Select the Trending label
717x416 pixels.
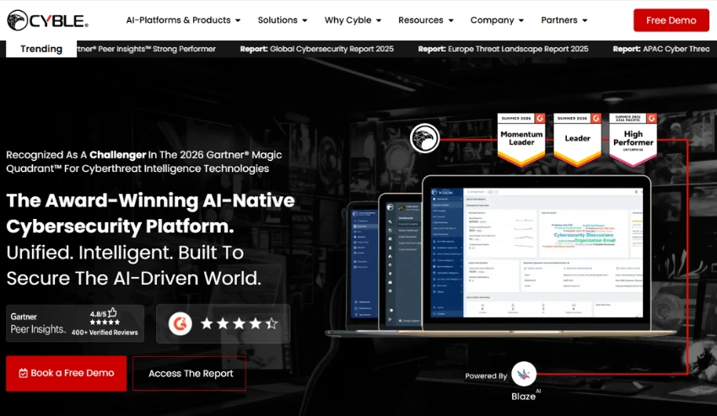41,49
